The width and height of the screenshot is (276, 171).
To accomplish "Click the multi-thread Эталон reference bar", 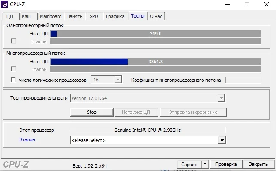I will (x=155, y=69).
